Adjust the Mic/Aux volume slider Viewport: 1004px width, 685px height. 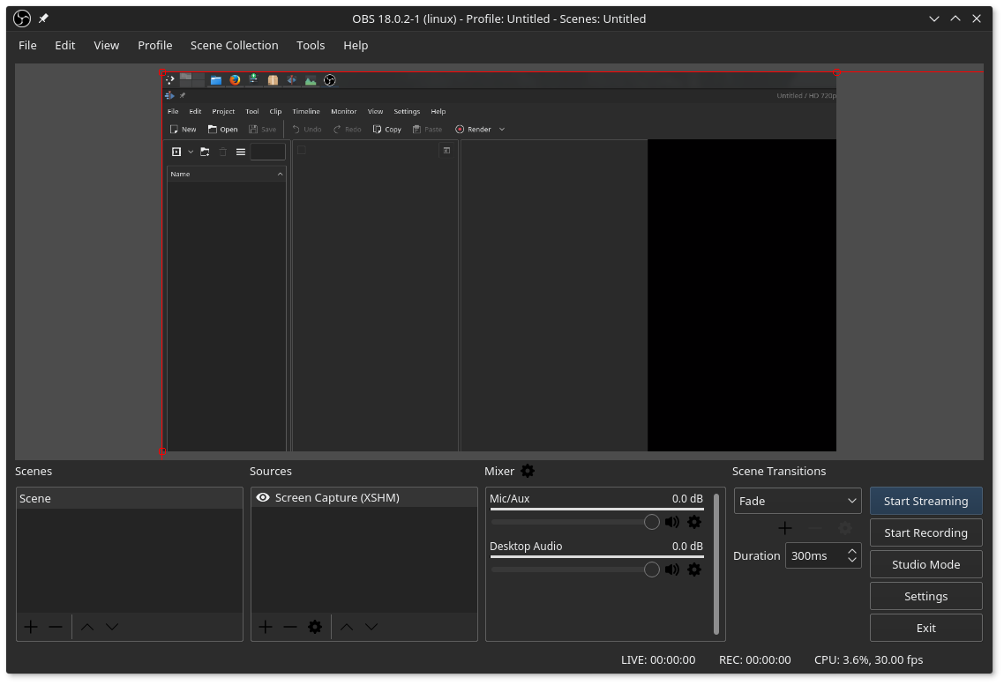coord(575,522)
